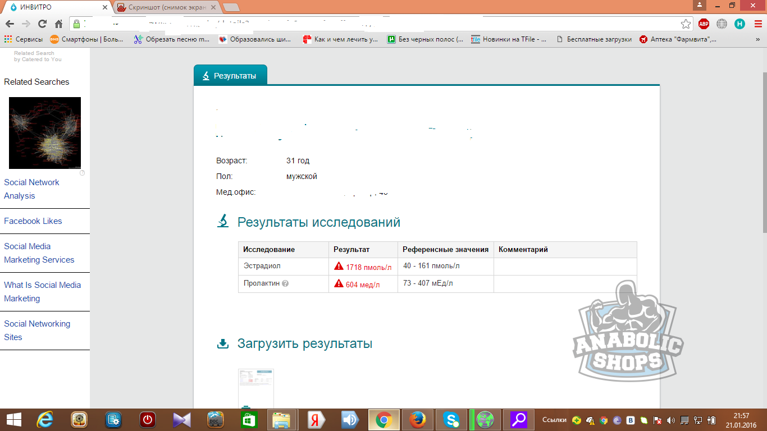The image size is (767, 431).
Task: Reload the current page
Action: (x=42, y=24)
